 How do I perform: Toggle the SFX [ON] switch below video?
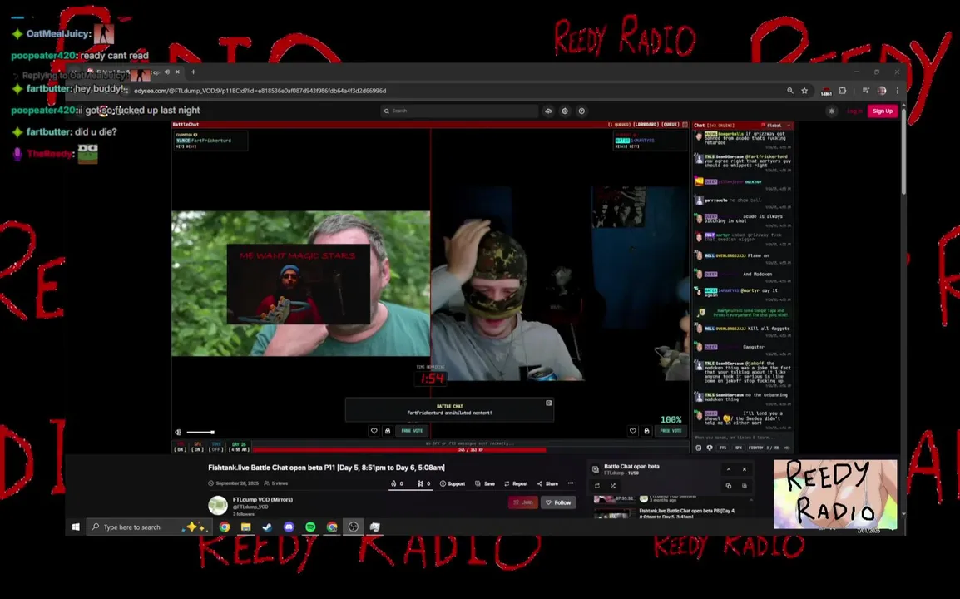[x=197, y=447]
